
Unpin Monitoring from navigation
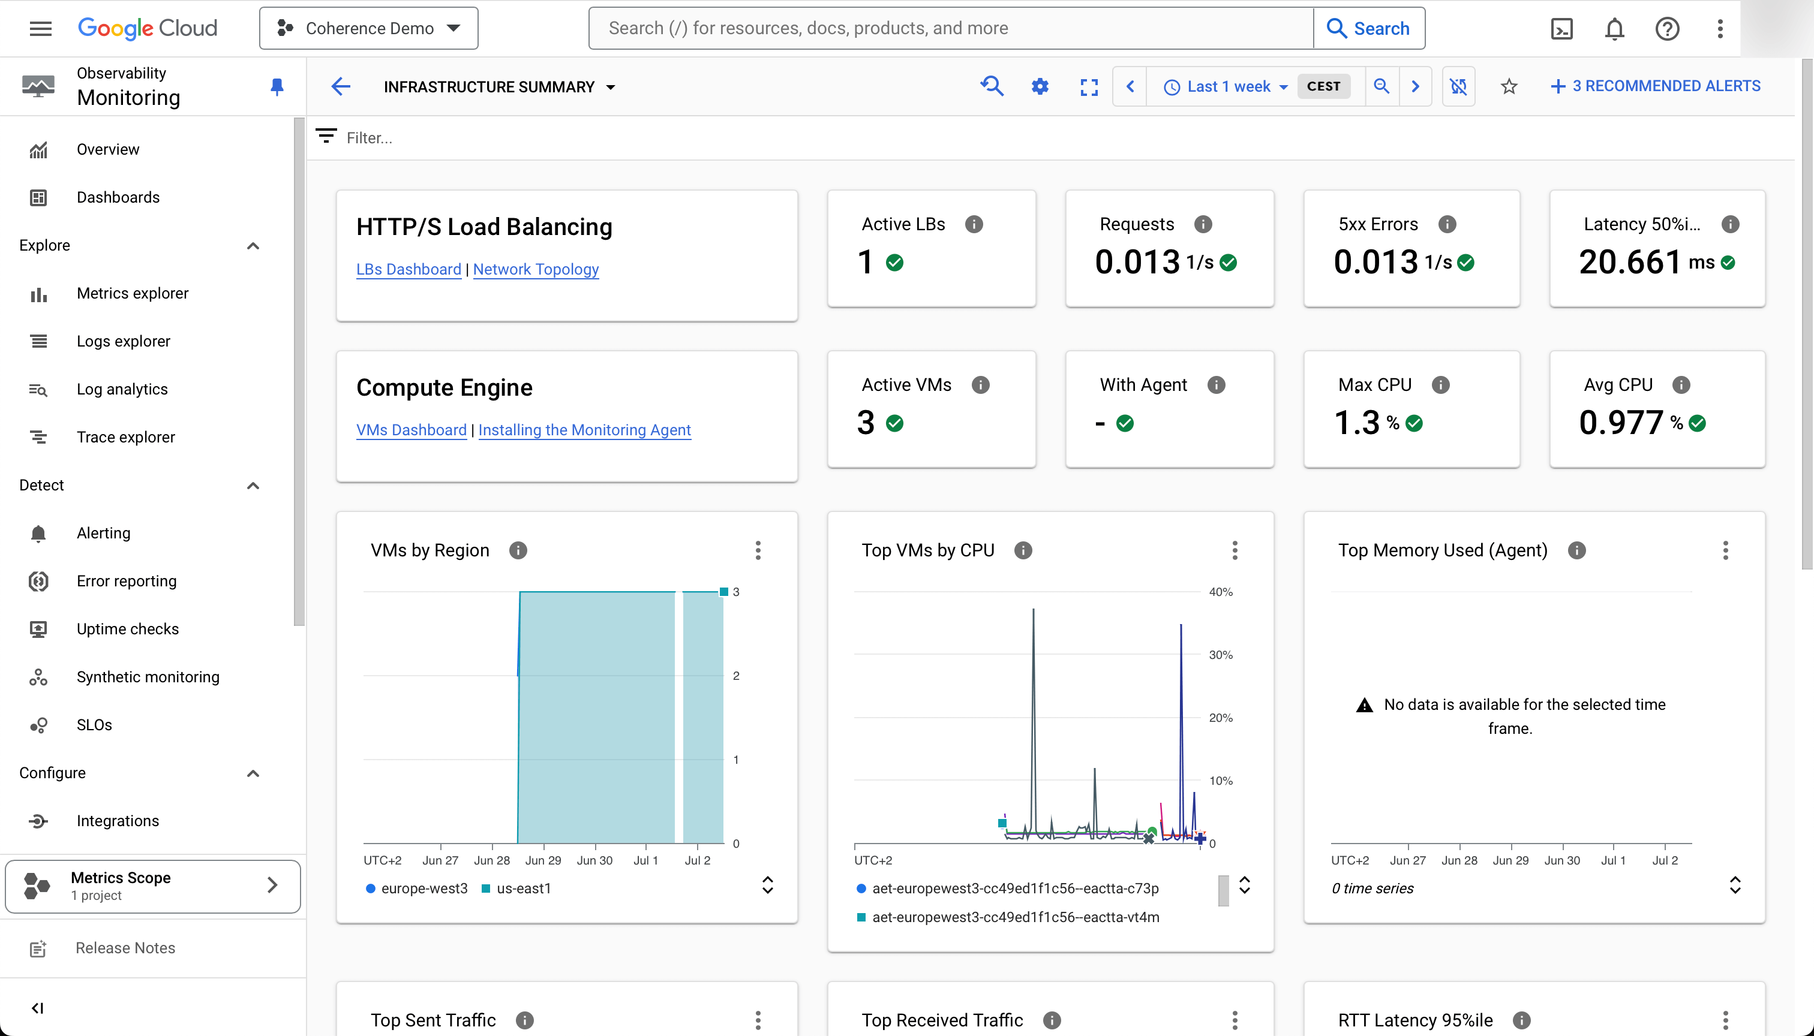pos(277,87)
